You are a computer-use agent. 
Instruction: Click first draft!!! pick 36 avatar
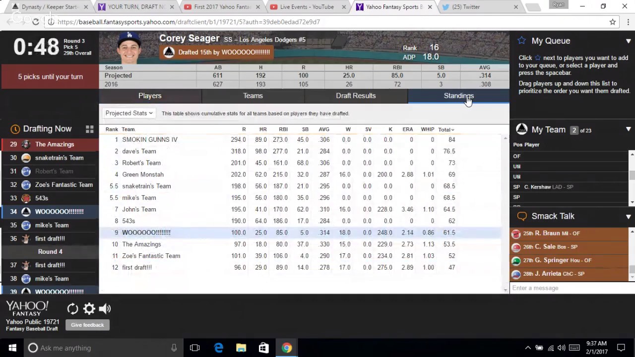pyautogui.click(x=26, y=238)
